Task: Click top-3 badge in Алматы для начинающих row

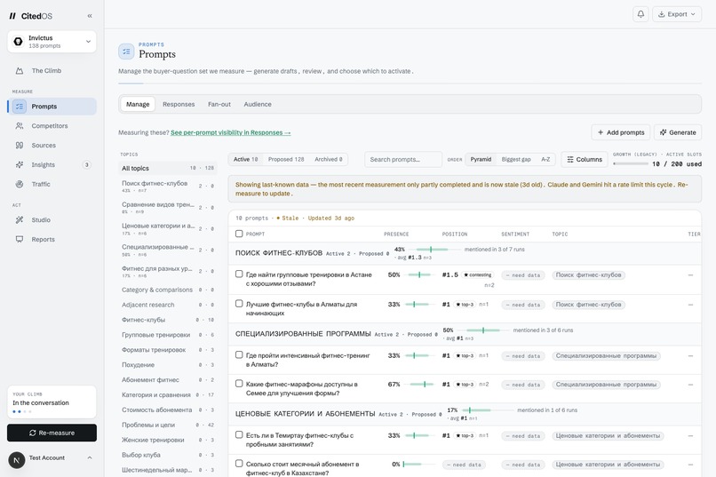Action: pyautogui.click(x=465, y=305)
